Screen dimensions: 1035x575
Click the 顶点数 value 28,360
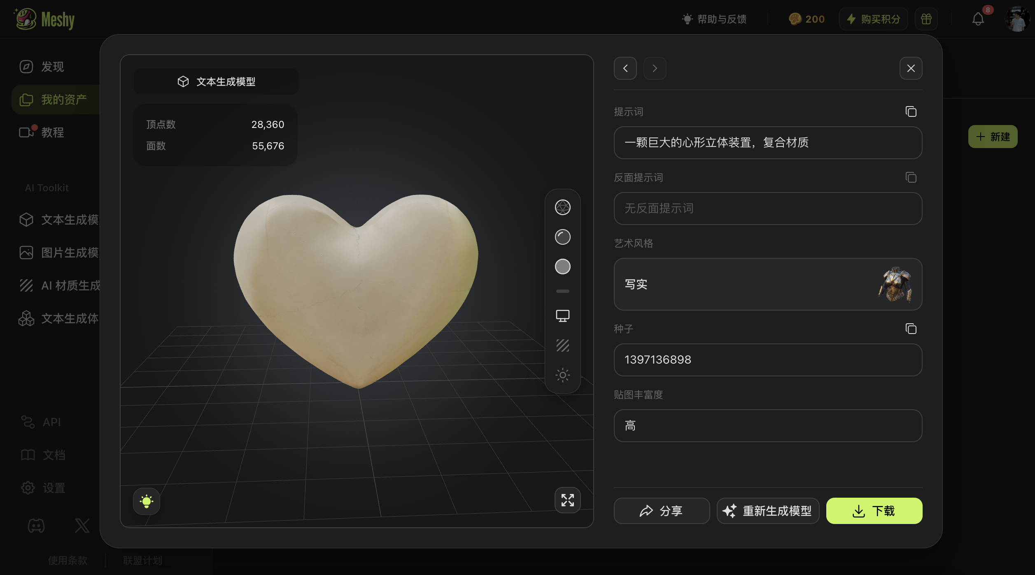pos(268,124)
